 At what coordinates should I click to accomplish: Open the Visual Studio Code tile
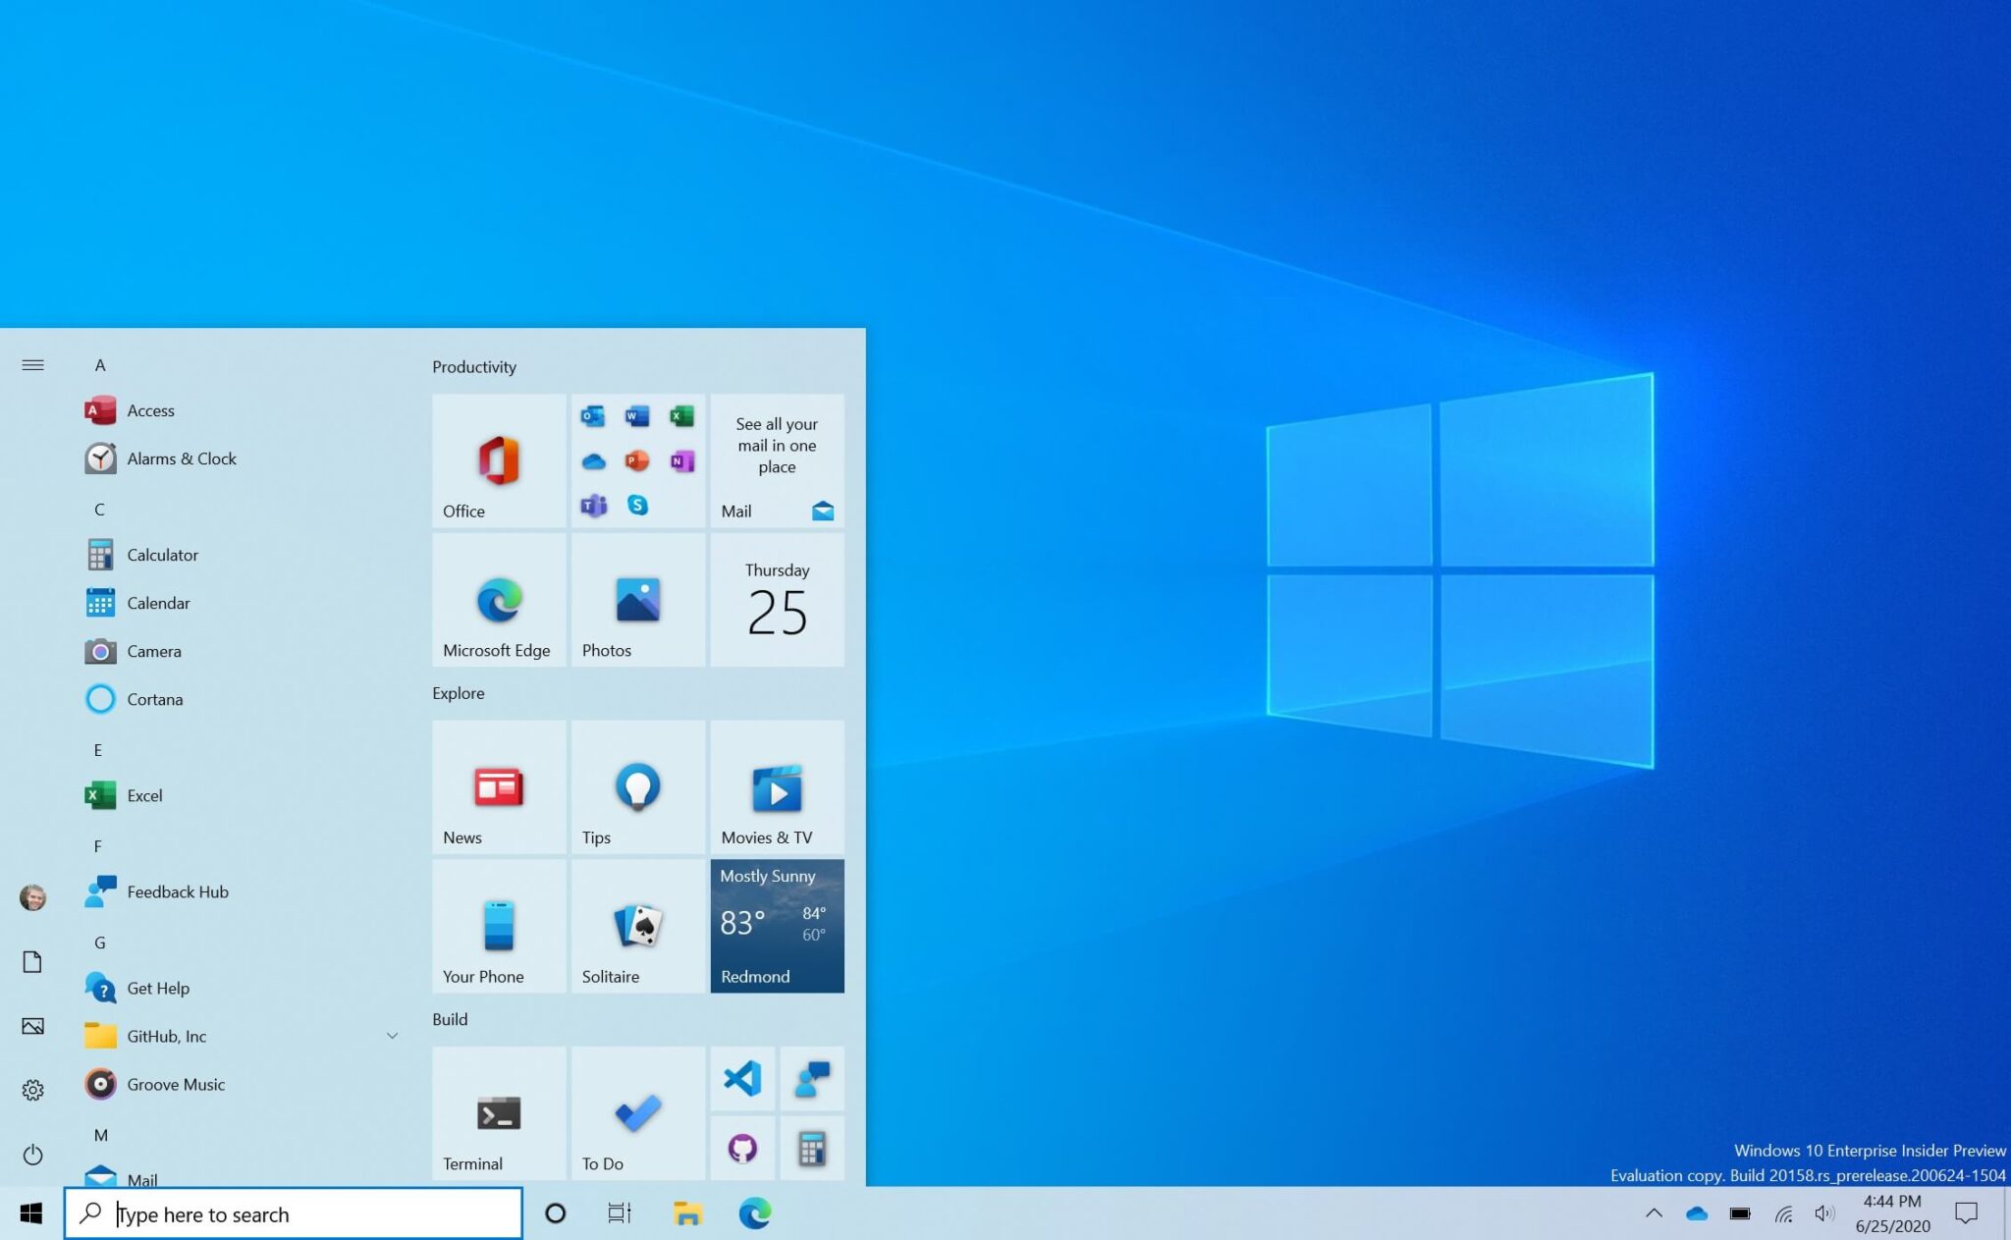pos(743,1080)
